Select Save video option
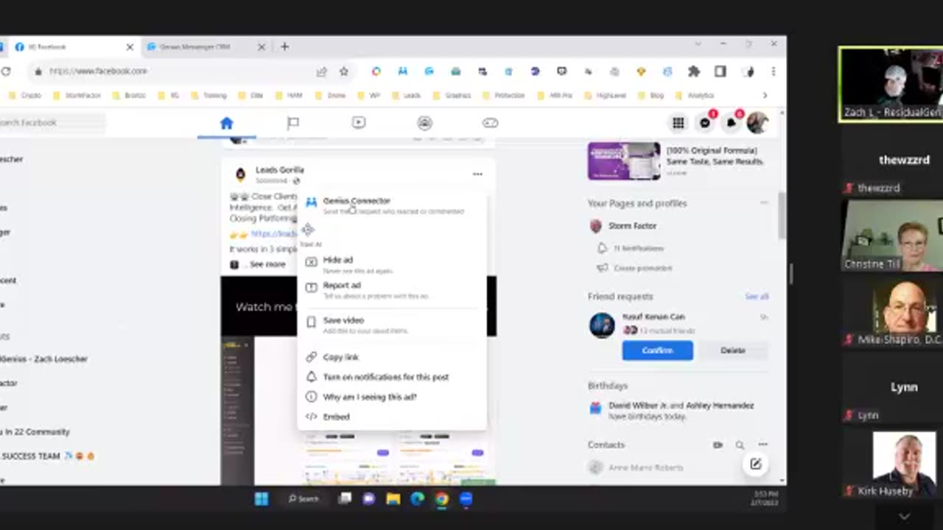Screen dimensions: 943x530 click(x=392, y=325)
